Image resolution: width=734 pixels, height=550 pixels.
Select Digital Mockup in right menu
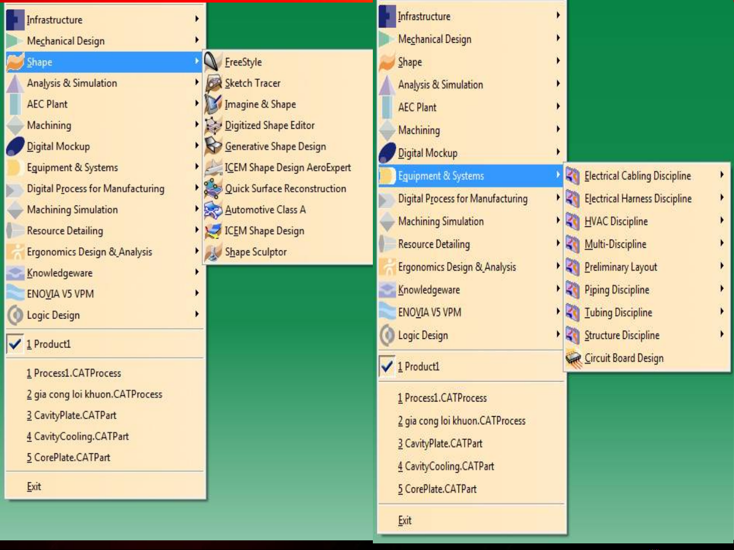(471, 153)
